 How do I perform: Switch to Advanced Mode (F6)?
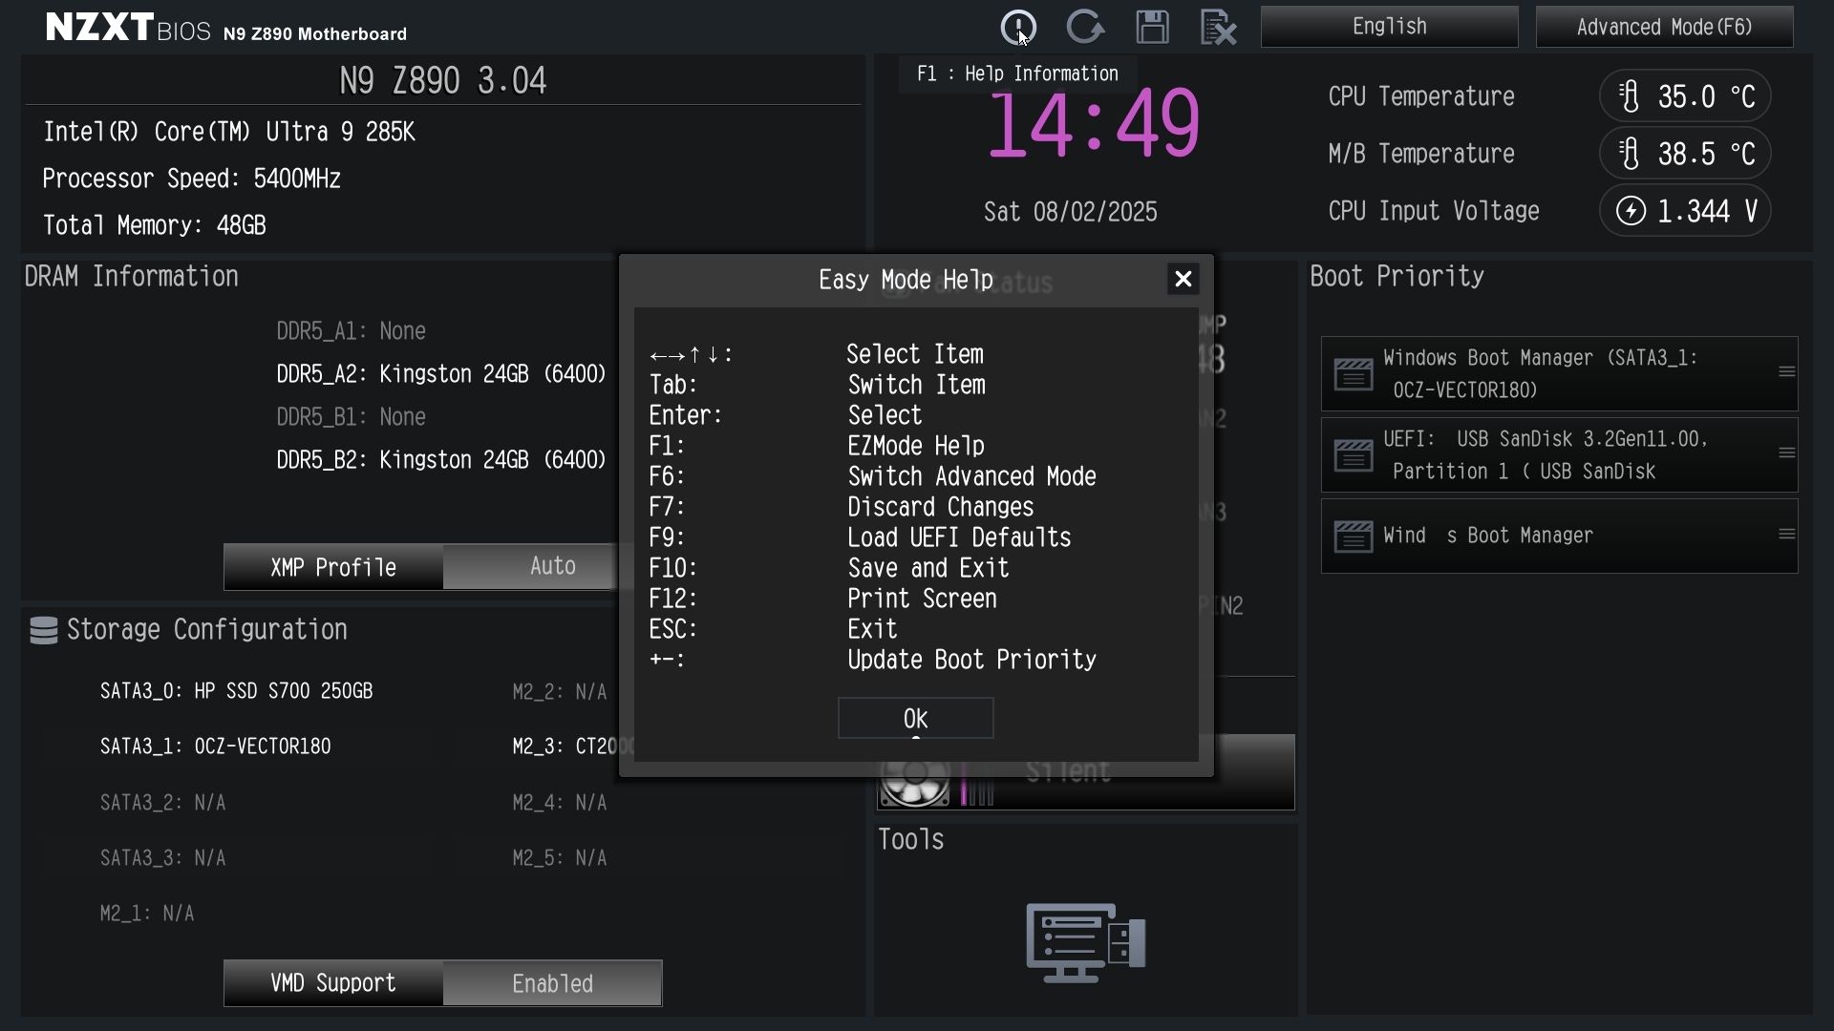click(1664, 27)
